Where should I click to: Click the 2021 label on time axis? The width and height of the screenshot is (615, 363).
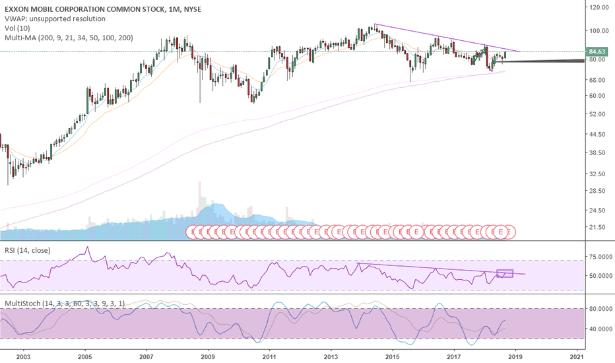[577, 356]
